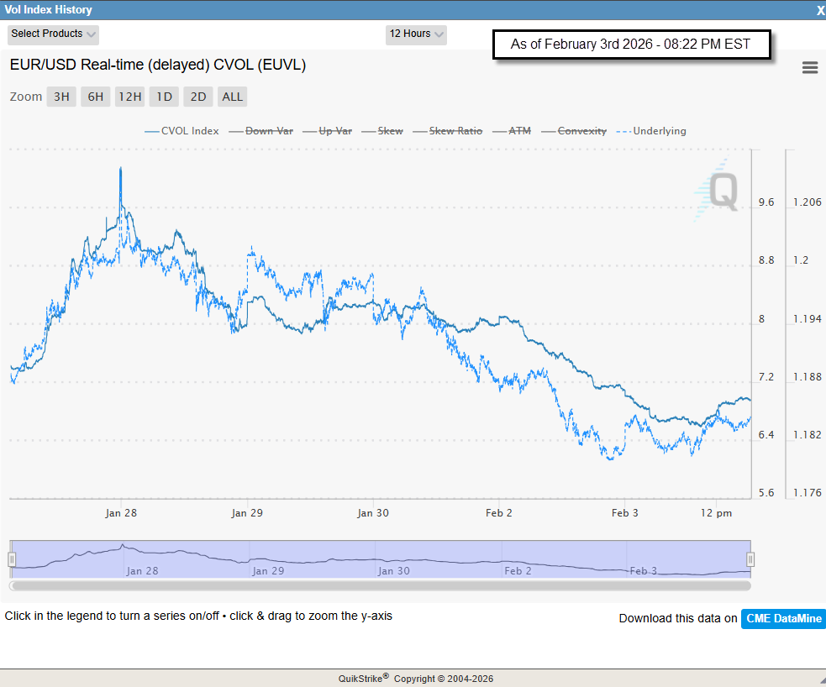Show the Skew series on the chart
Viewport: 826px width, 687px height.
coord(388,130)
